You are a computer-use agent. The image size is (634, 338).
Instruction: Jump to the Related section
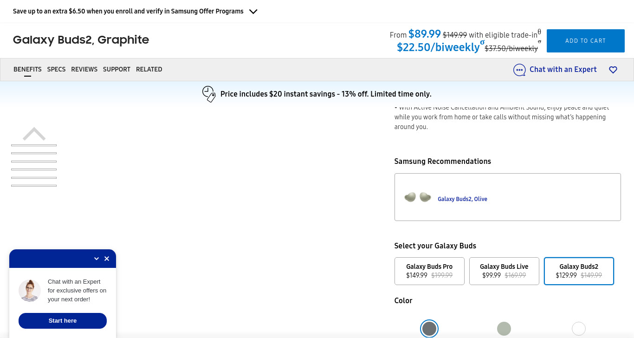point(149,69)
